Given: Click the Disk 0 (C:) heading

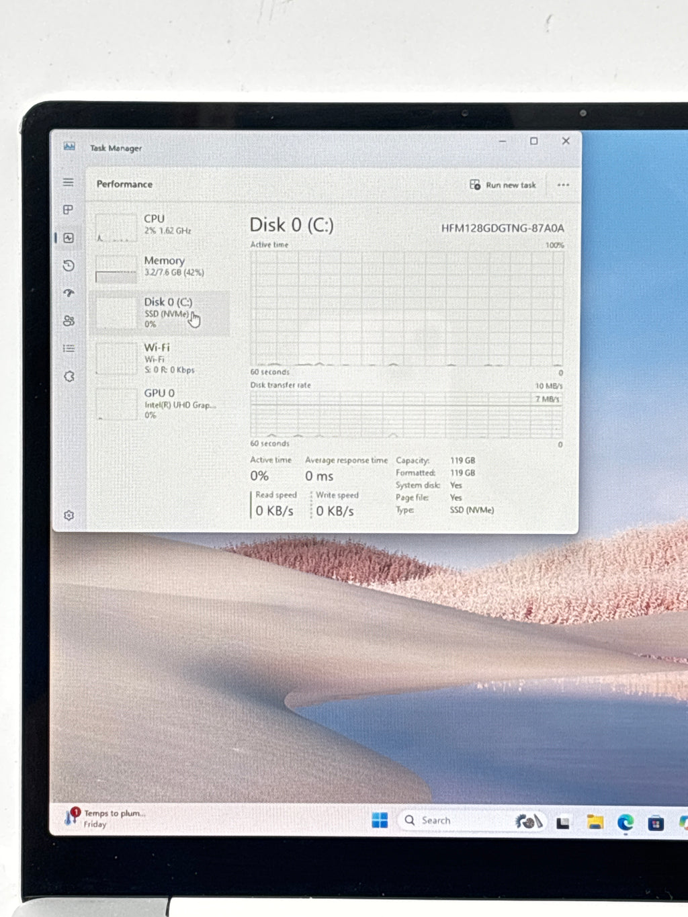Looking at the screenshot, I should click(292, 225).
